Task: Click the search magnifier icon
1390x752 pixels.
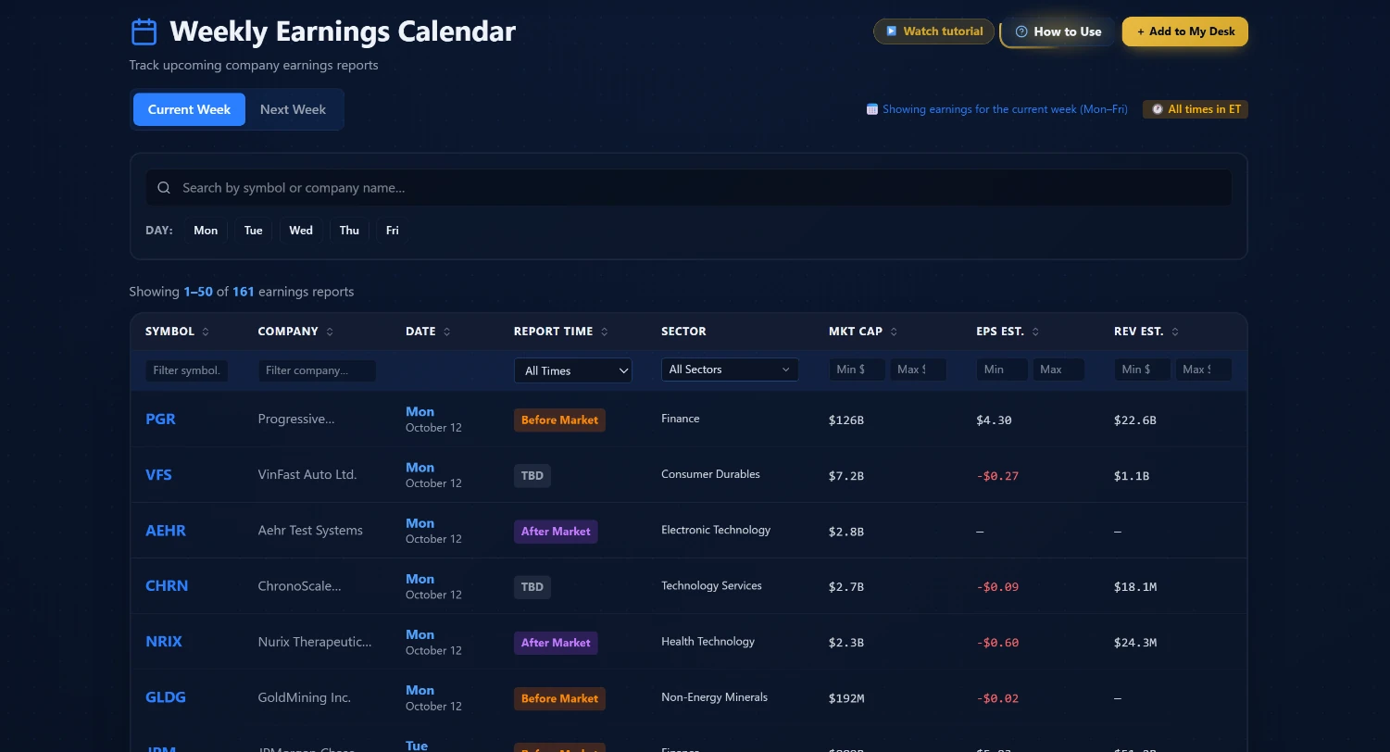Action: point(164,188)
